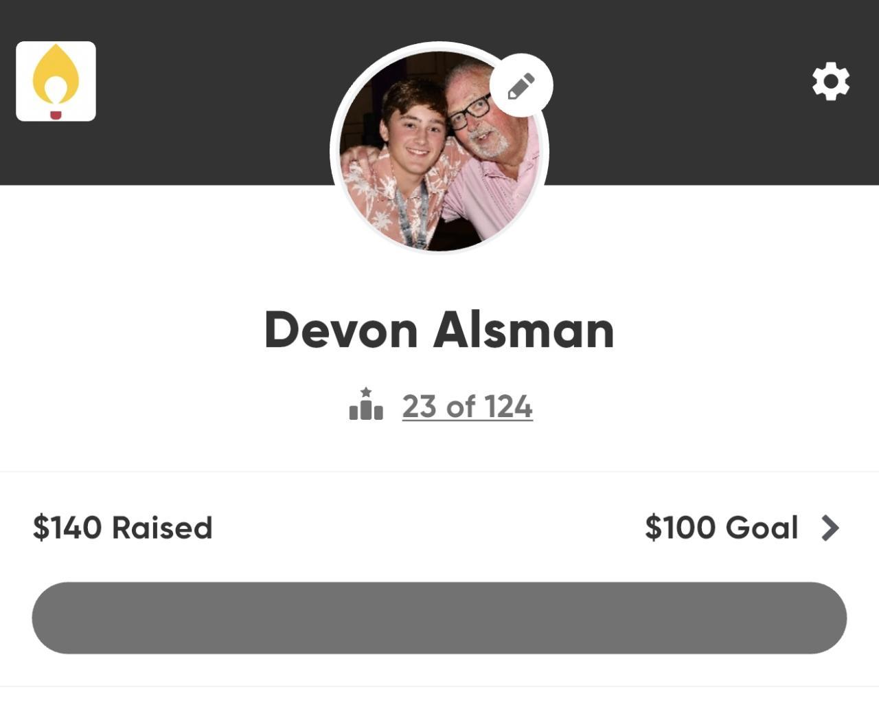This screenshot has height=727, width=879.
Task: Click the pencil edit photo icon
Action: pyautogui.click(x=521, y=86)
